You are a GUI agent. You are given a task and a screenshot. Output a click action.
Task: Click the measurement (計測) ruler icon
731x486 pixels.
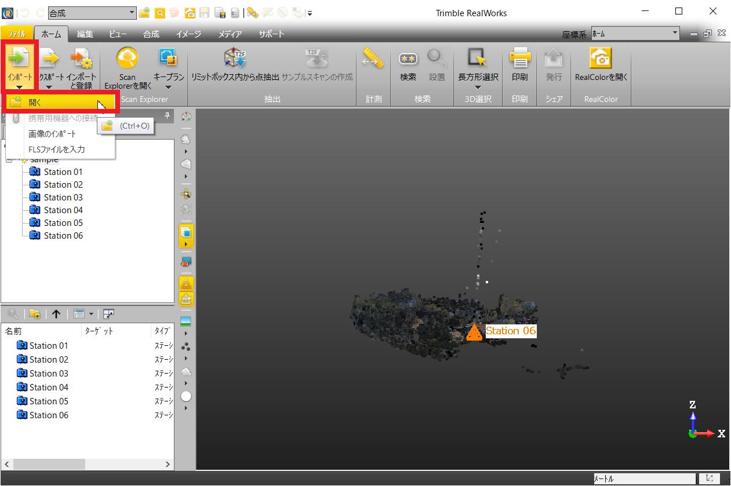[x=374, y=57]
